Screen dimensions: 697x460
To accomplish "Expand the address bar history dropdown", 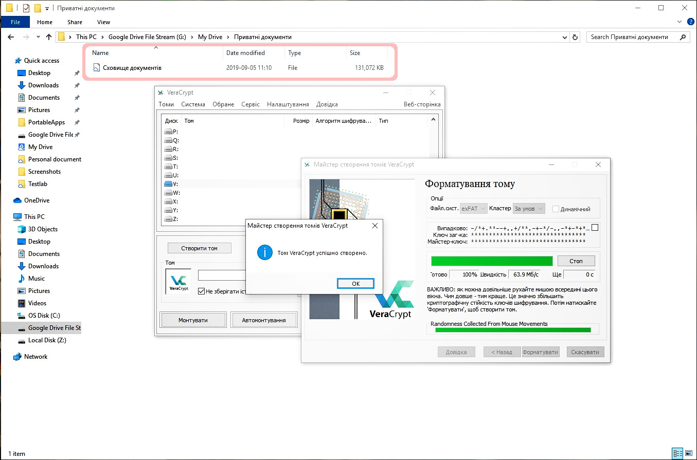I will coord(565,37).
